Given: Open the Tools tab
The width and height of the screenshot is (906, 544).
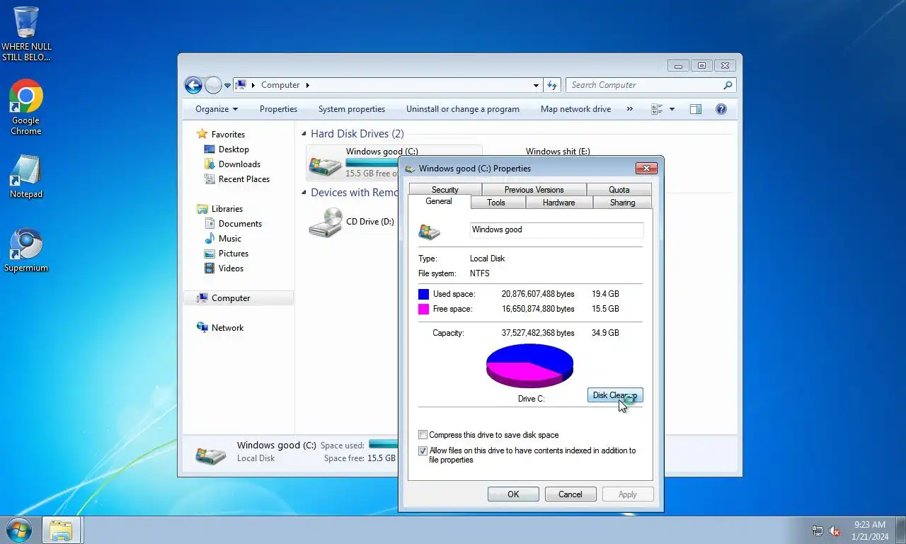Looking at the screenshot, I should (496, 203).
